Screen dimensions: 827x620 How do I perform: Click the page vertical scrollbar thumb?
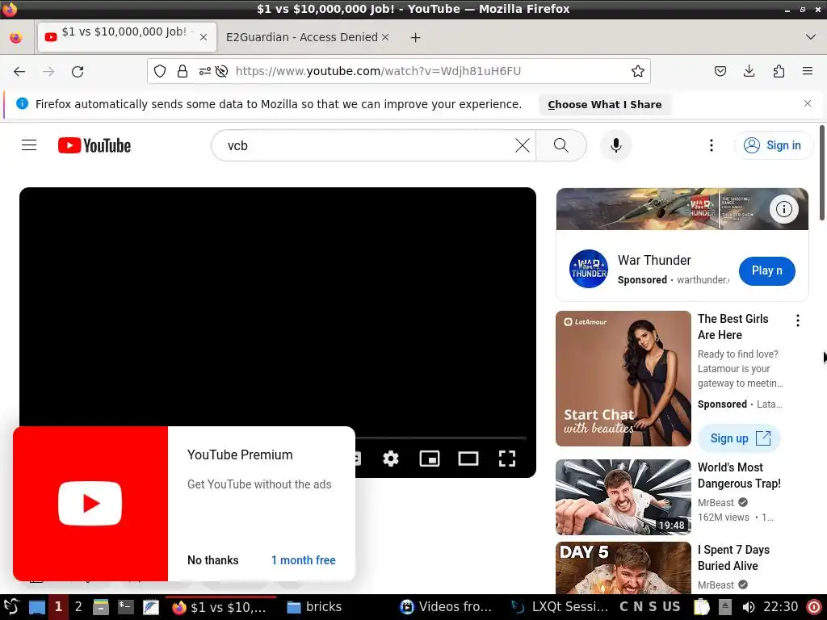[x=822, y=173]
